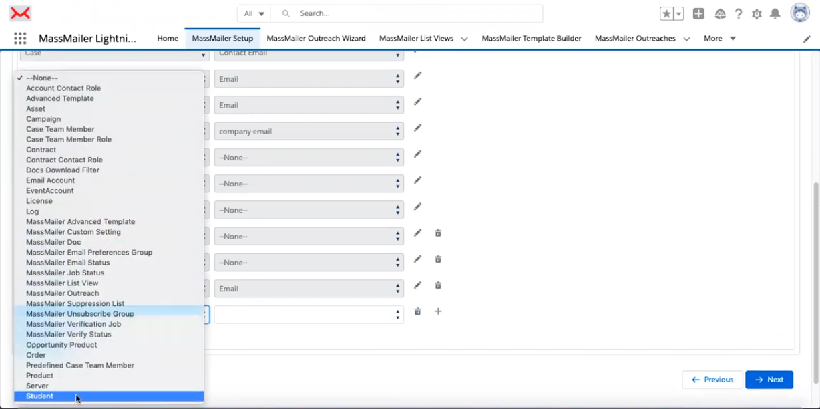Click the Next button
This screenshot has width=820, height=409.
point(769,380)
